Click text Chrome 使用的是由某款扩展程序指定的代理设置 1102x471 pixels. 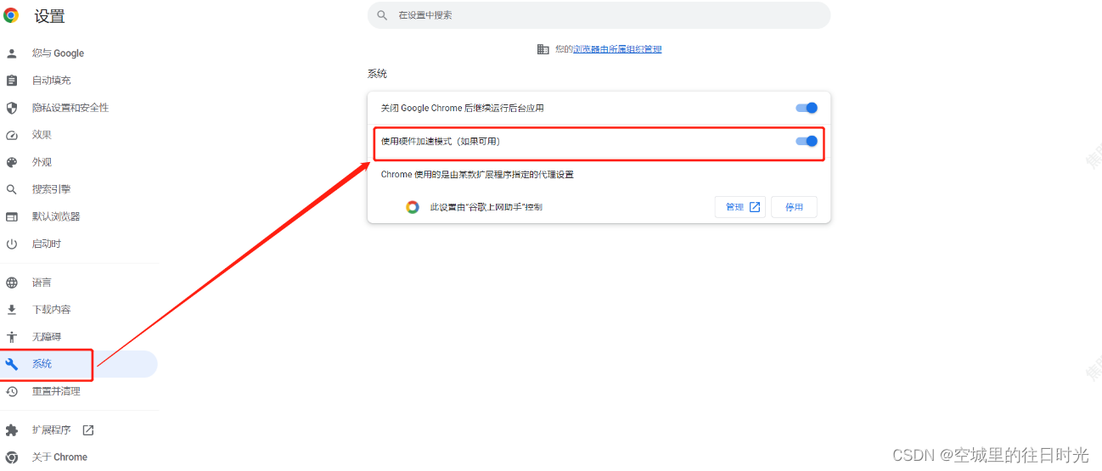pos(477,175)
